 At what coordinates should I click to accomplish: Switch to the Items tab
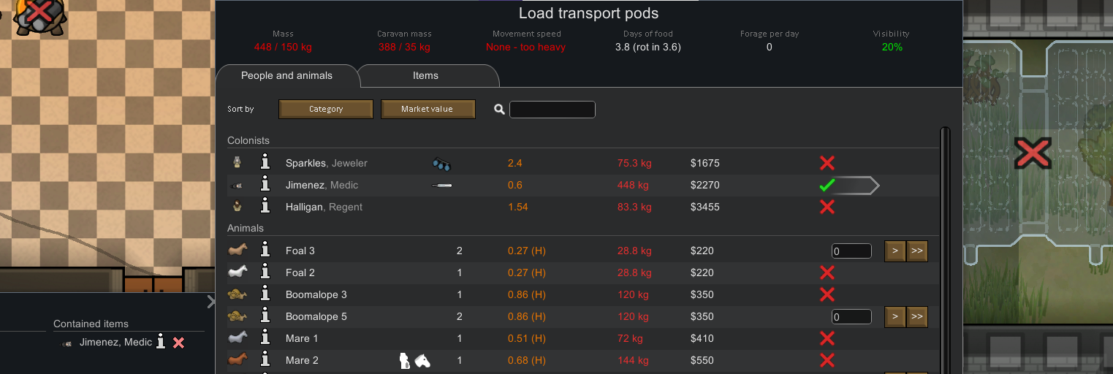click(x=425, y=76)
